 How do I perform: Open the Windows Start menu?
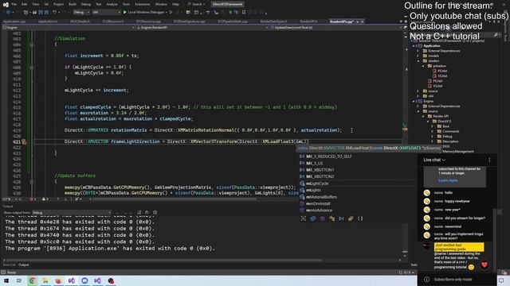pos(6,280)
